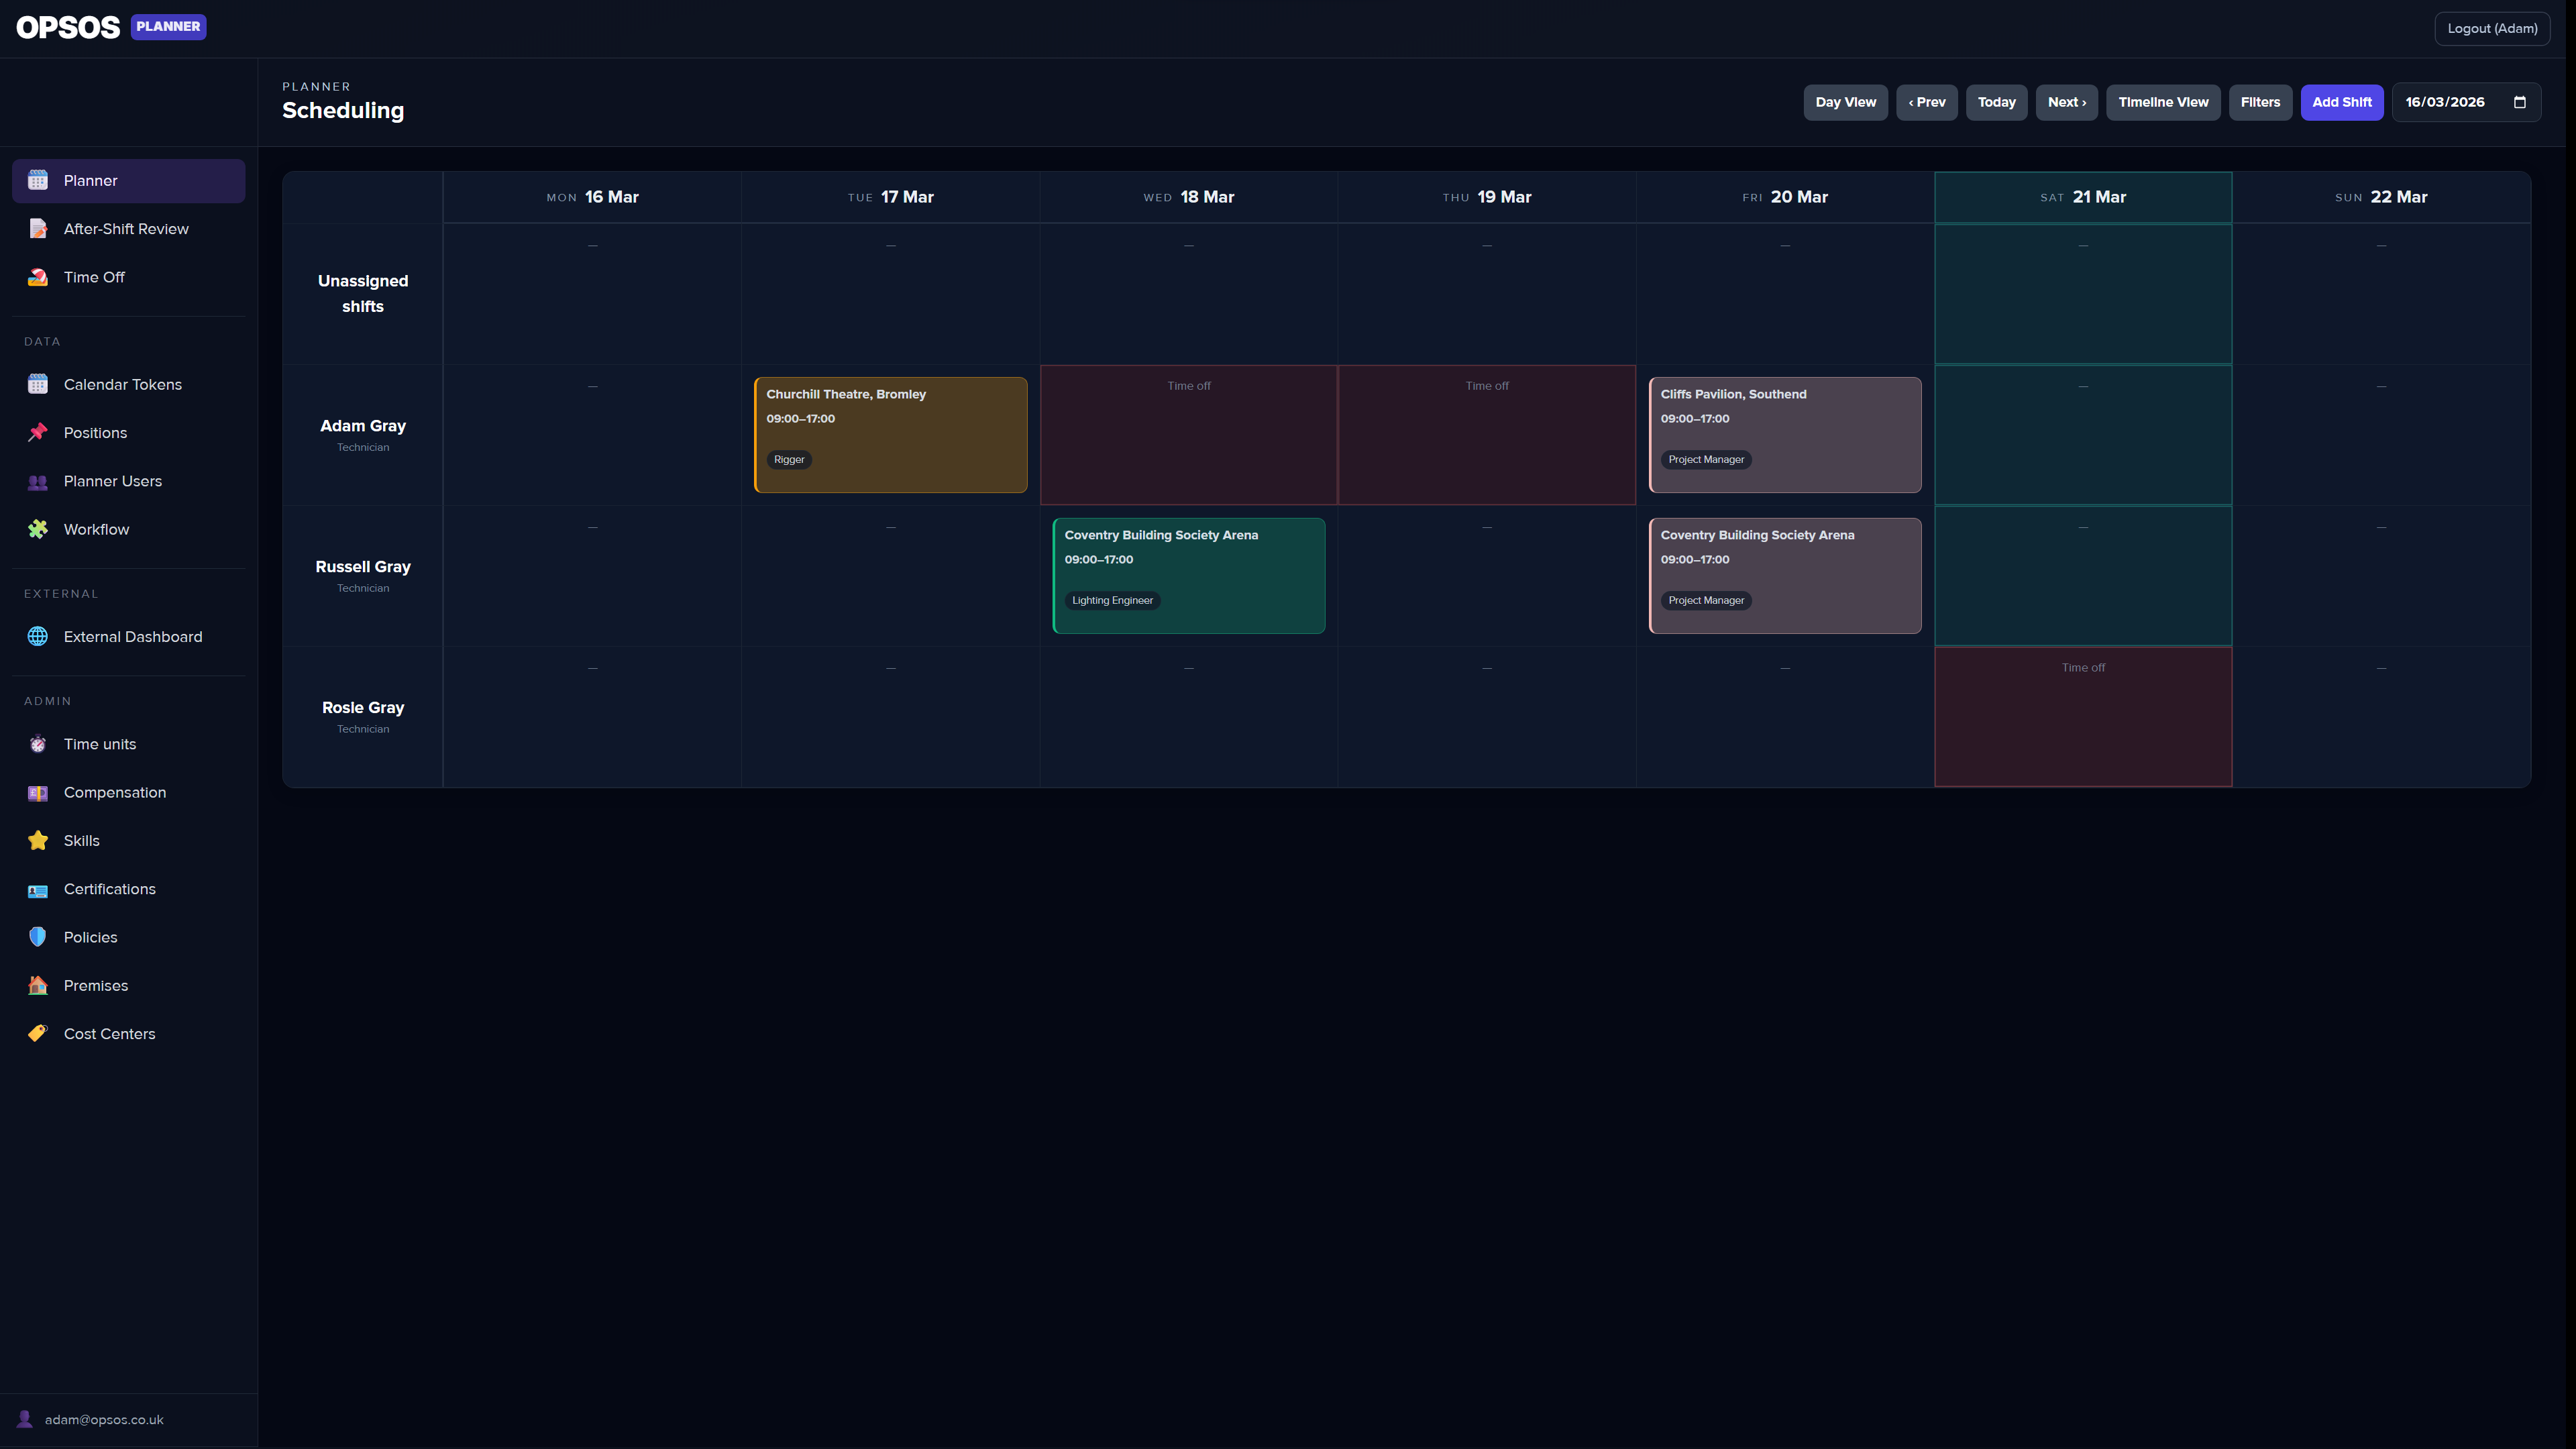Switch to Timeline View

2163,102
